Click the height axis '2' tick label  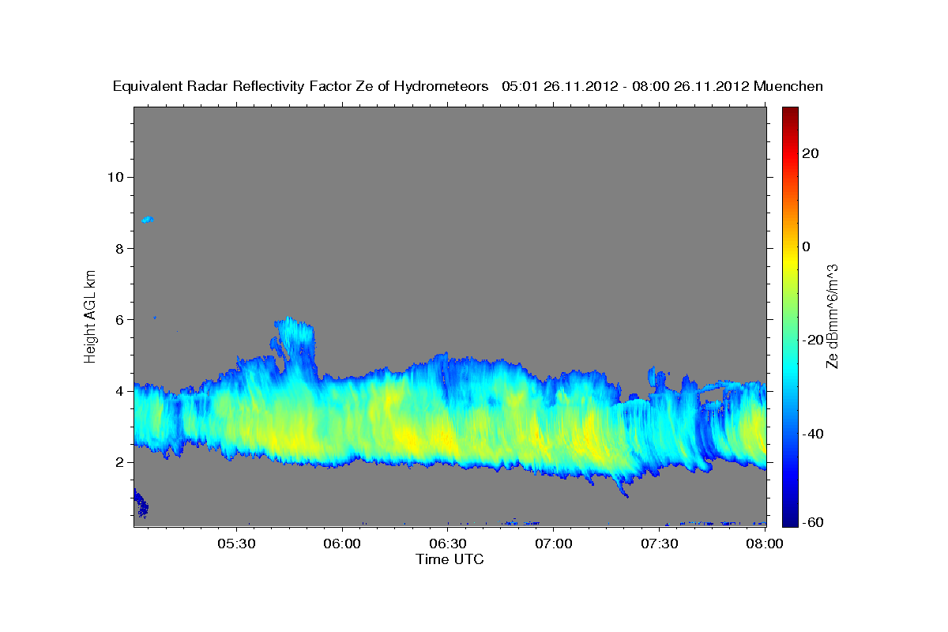[x=118, y=462]
